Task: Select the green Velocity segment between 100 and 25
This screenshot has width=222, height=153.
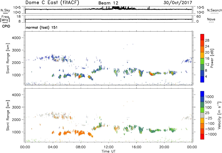Action: [x=202, y=110]
